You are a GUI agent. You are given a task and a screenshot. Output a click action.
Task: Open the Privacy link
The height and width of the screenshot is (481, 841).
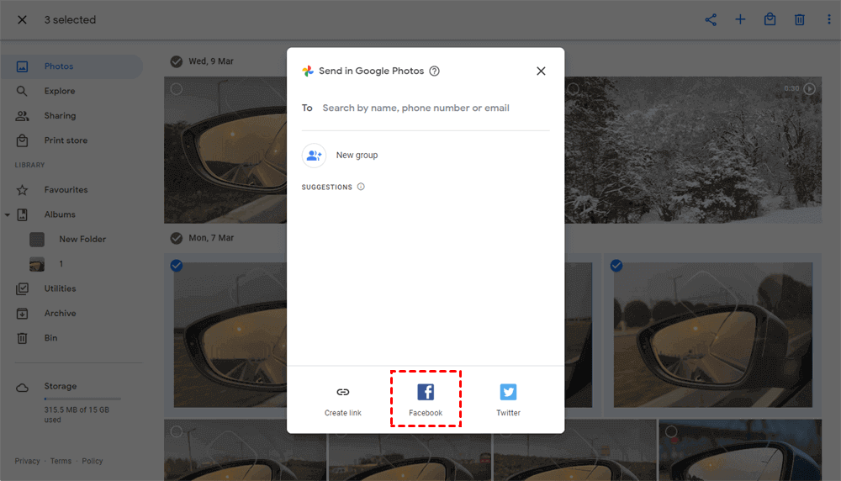(x=28, y=461)
